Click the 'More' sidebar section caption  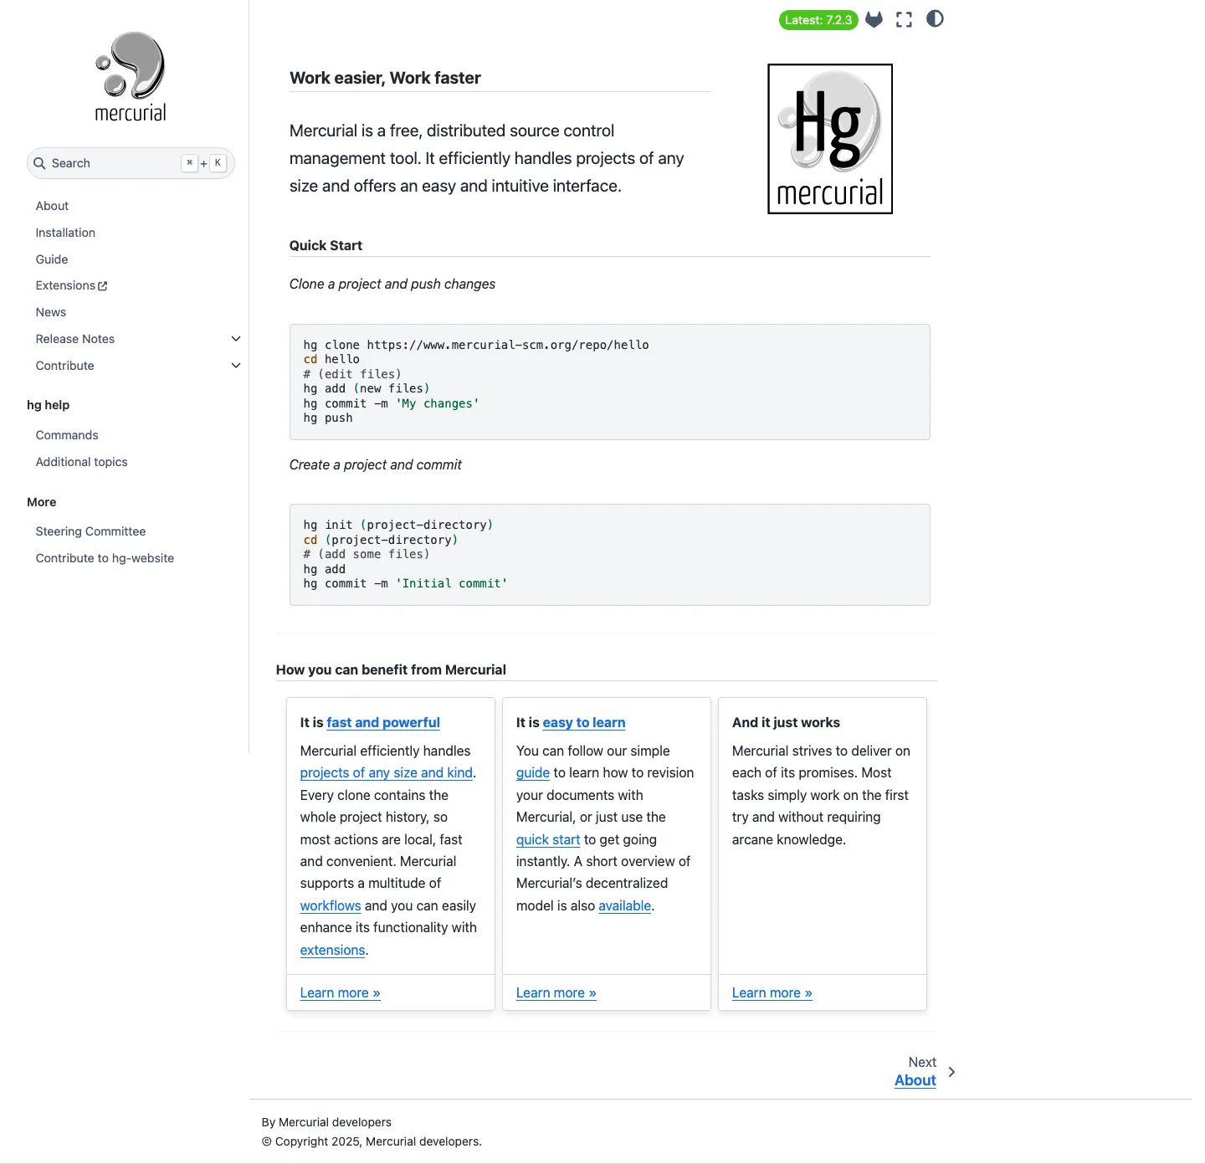(x=42, y=502)
